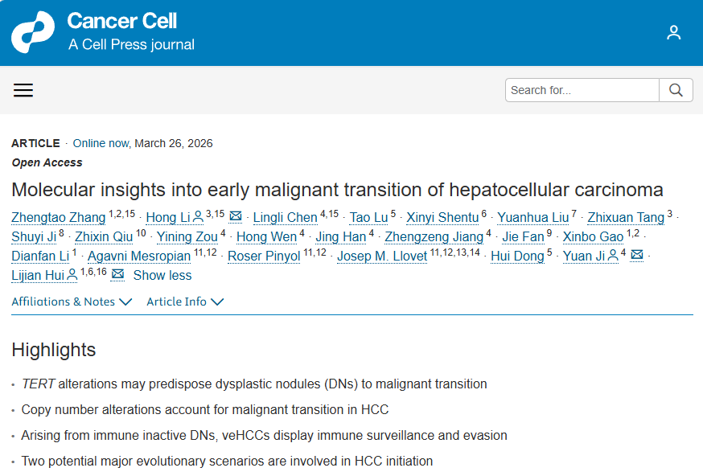Click envelope icon next to Lijian Hui
The image size is (703, 476).
click(x=117, y=275)
